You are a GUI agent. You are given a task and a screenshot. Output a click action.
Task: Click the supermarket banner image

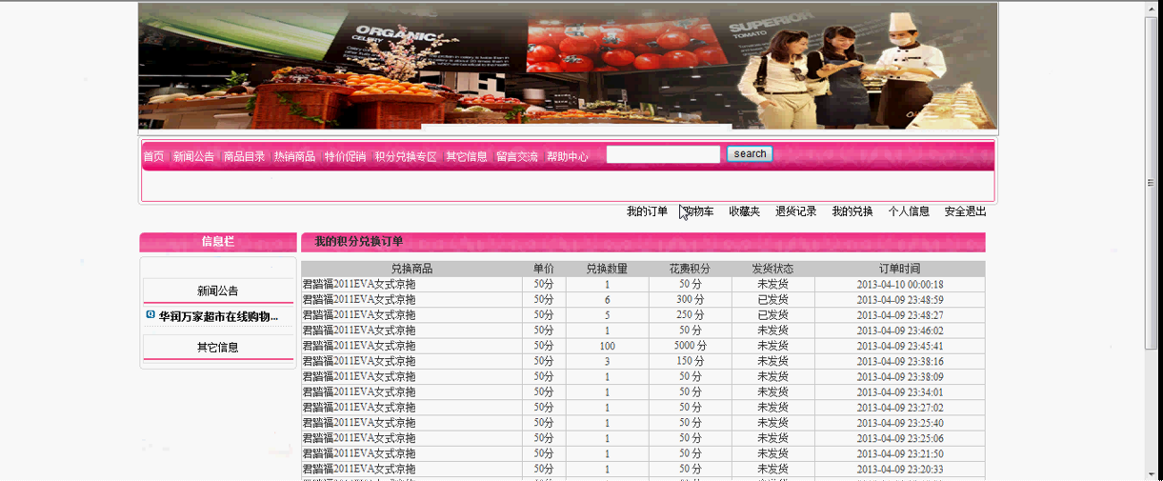coord(568,66)
